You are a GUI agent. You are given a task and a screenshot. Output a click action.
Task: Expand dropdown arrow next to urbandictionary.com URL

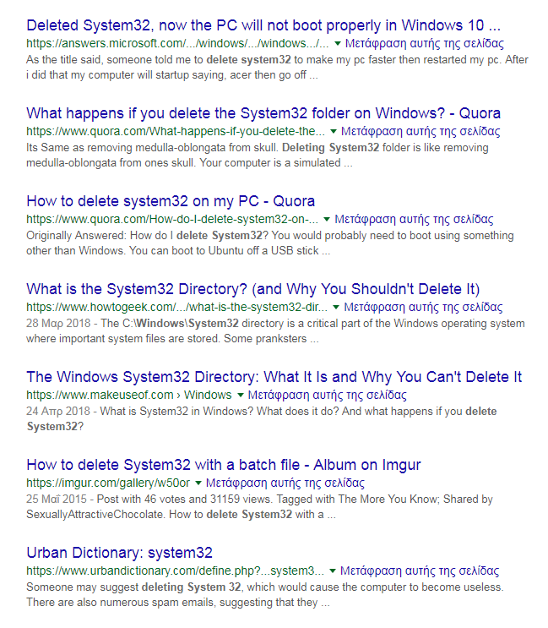coord(333,571)
